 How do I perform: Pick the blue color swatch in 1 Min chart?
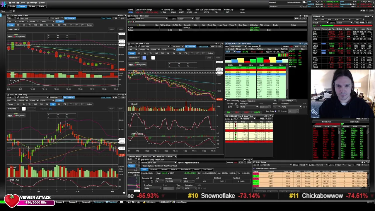click(x=144, y=58)
